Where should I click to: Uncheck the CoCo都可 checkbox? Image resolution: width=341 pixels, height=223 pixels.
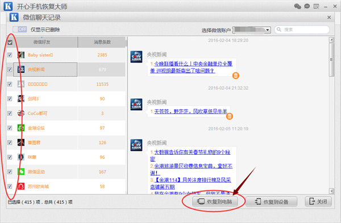tap(10, 113)
